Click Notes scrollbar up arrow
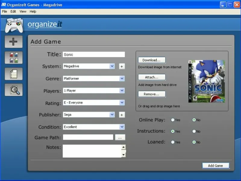 coord(124,147)
